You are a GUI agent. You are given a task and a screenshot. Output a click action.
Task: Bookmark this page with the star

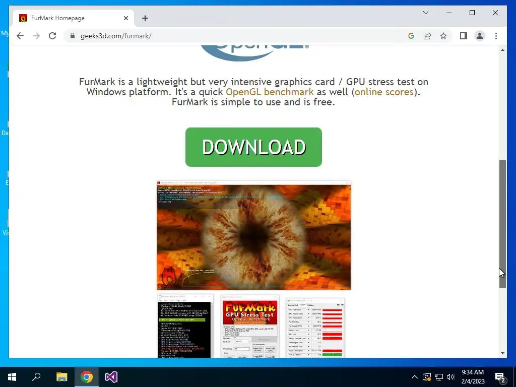click(x=443, y=36)
